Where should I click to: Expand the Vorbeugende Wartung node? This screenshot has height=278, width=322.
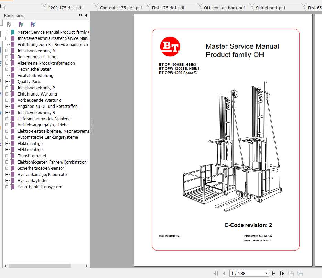pos(7,100)
